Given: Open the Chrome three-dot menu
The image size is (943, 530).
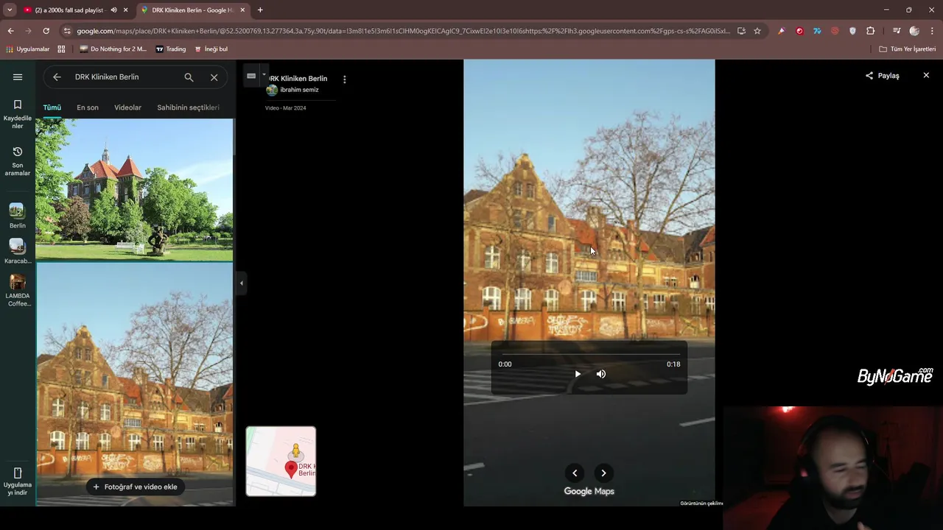Looking at the screenshot, I should (932, 31).
